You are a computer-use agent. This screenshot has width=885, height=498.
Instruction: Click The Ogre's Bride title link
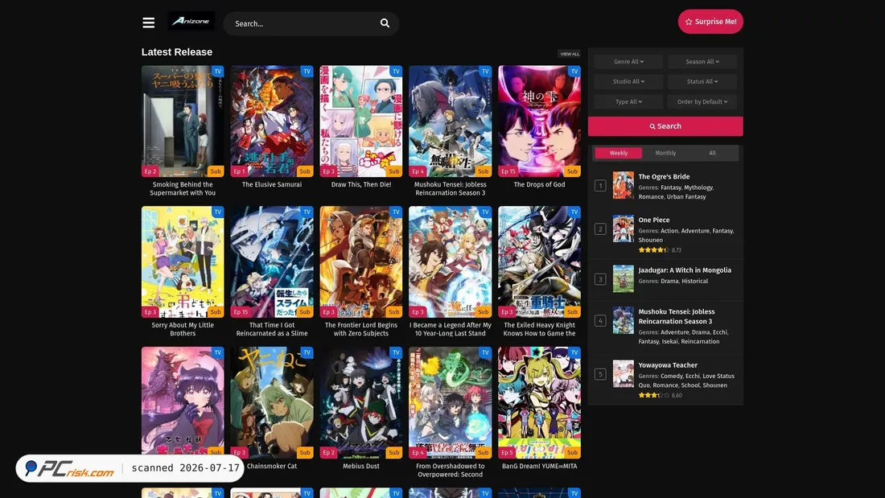[x=664, y=177]
